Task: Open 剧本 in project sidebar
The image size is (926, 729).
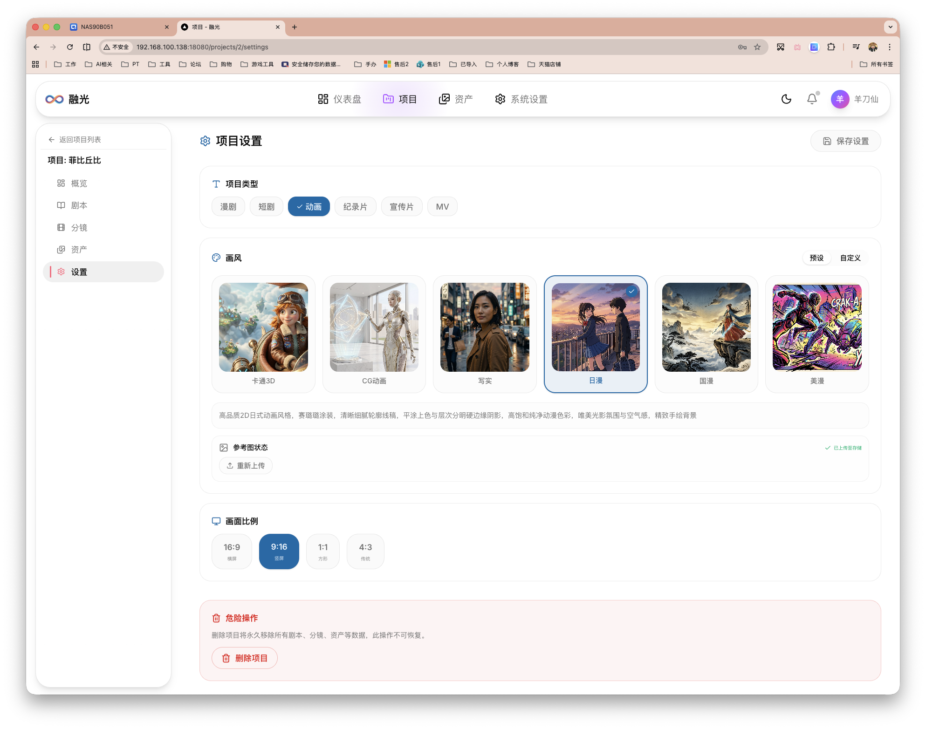Action: 103,205
